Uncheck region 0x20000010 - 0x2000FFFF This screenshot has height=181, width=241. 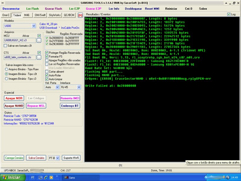click(x=47, y=38)
